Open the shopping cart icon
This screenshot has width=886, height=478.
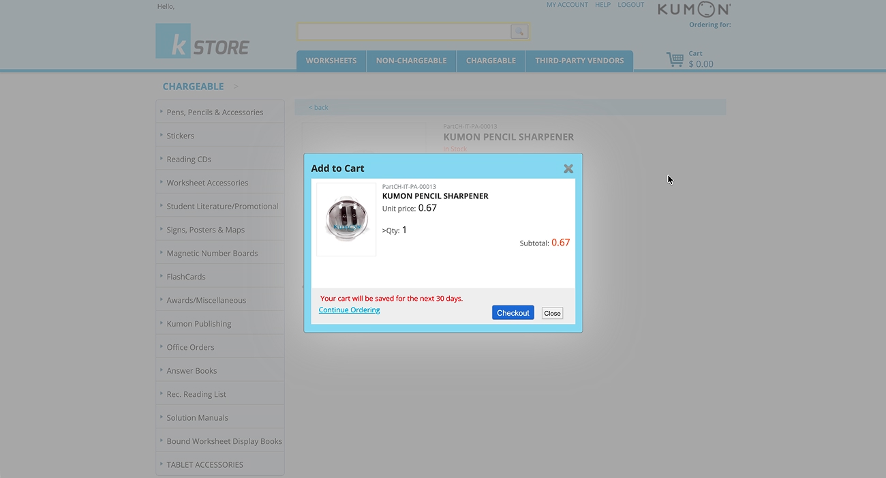pyautogui.click(x=675, y=59)
